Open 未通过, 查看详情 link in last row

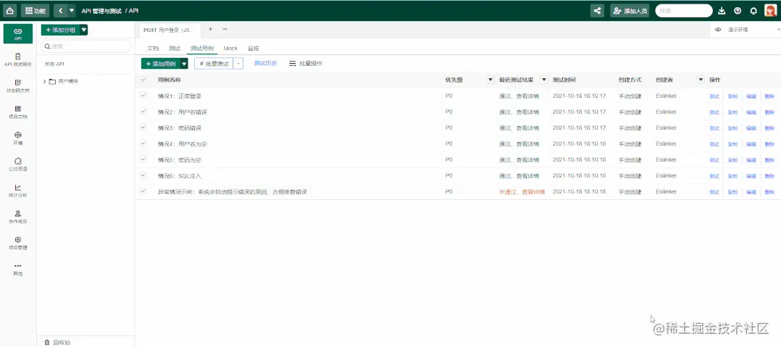[x=522, y=192]
